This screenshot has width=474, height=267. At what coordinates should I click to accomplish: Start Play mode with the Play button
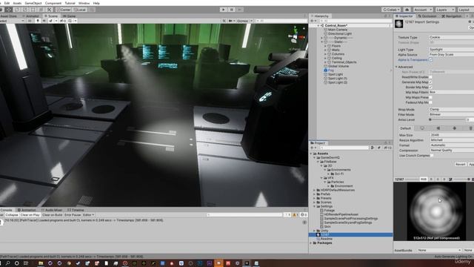pos(224,10)
